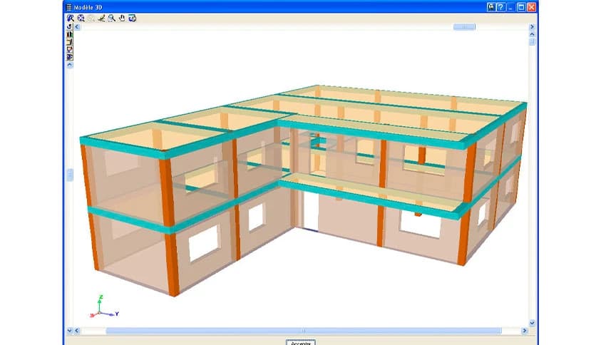Minimize the Modèle 3D window
Screen dimensions: 596x345
511,7
